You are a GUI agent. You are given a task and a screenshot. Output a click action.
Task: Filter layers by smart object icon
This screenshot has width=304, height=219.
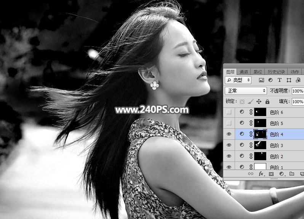point(298,80)
